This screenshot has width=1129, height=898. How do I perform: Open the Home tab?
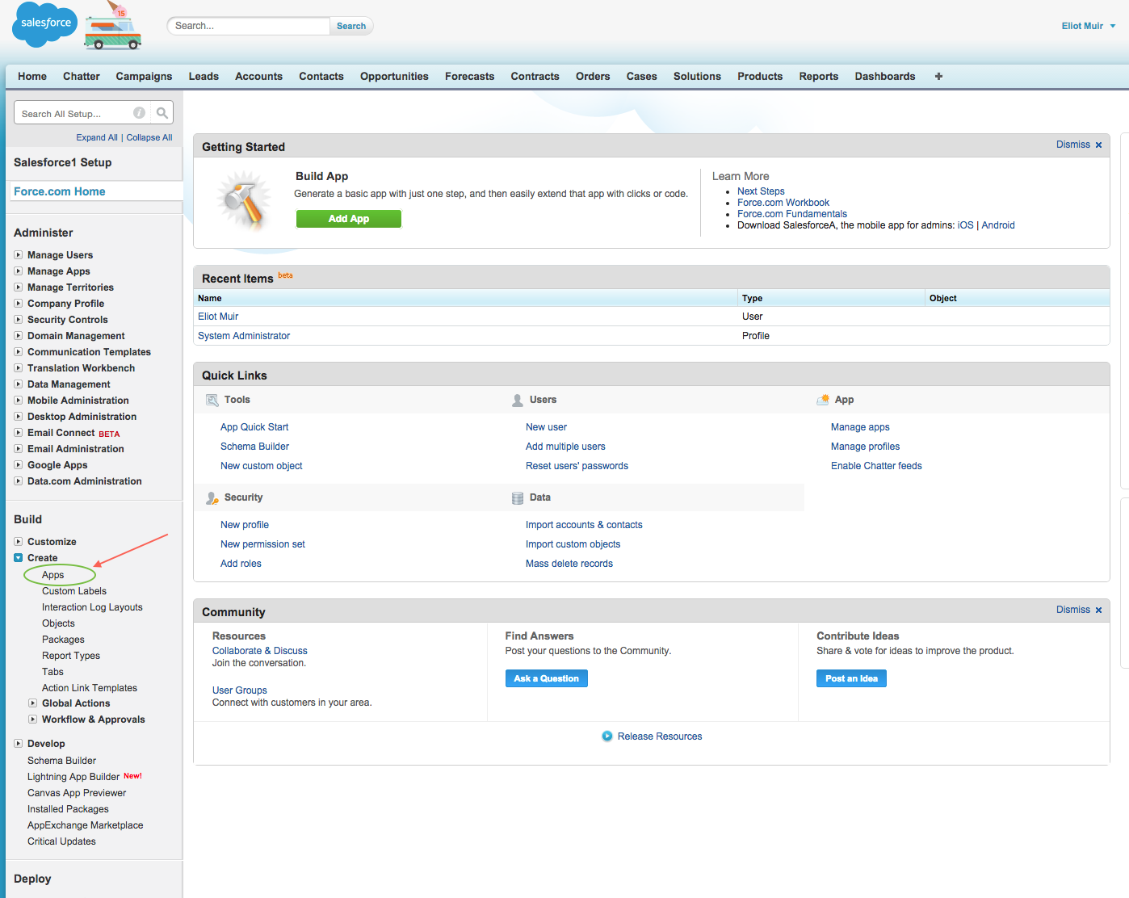pyautogui.click(x=32, y=77)
